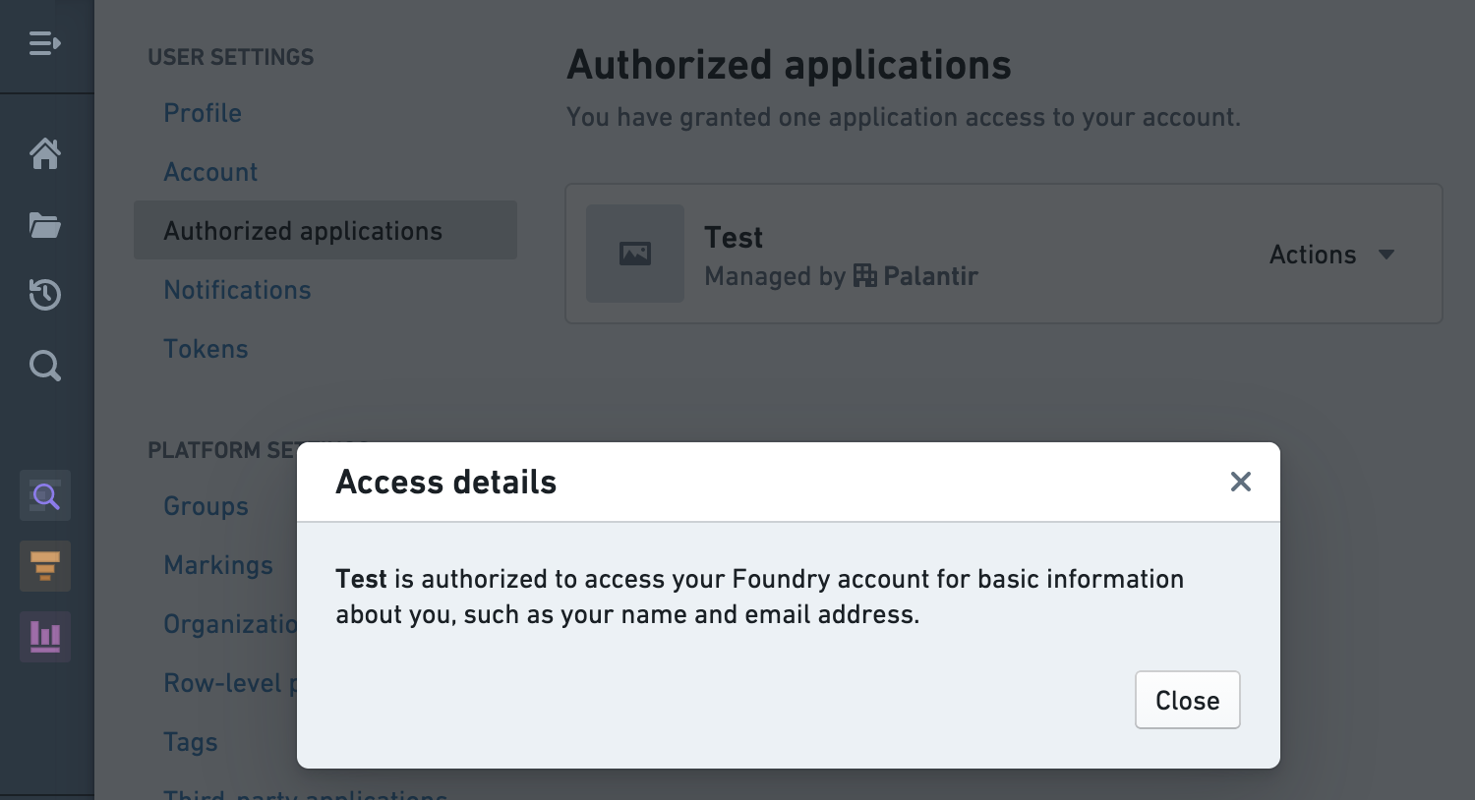Screen dimensions: 1475x800
Task: Open Groups under Platform Settings
Action: pos(206,506)
